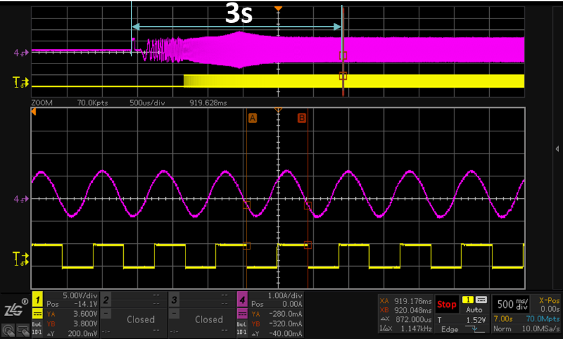Change acquisition mode Norm
Viewport: 563px width, 339px height.
(x=503, y=329)
